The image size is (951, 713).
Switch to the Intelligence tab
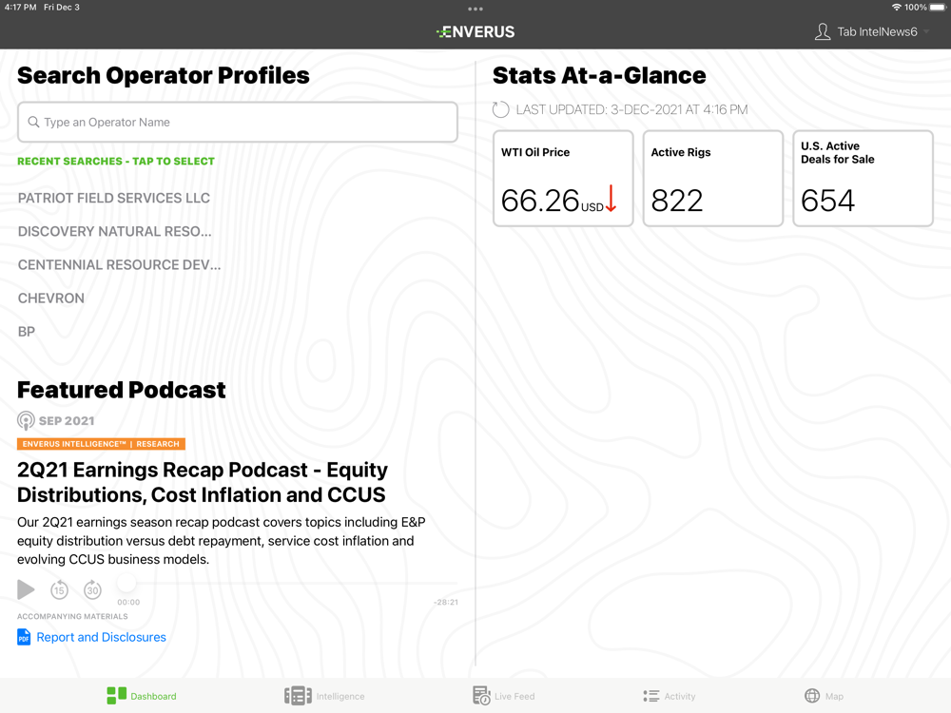point(324,696)
